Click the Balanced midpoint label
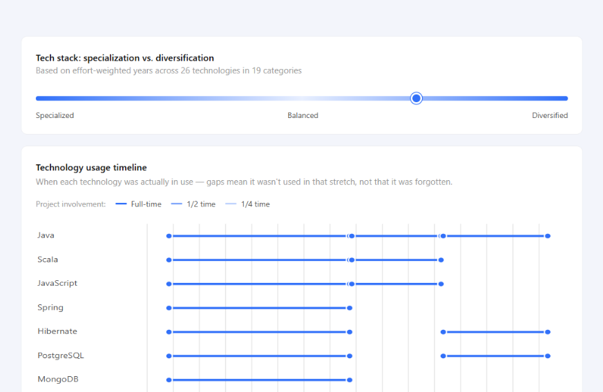The height and width of the screenshot is (392, 603). (303, 115)
